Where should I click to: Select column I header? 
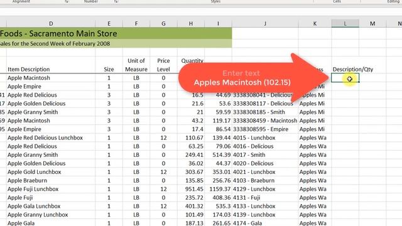(x=218, y=24)
